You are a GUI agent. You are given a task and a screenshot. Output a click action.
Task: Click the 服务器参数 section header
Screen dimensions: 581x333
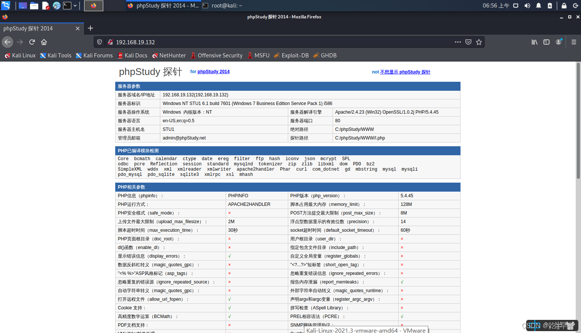(288, 86)
